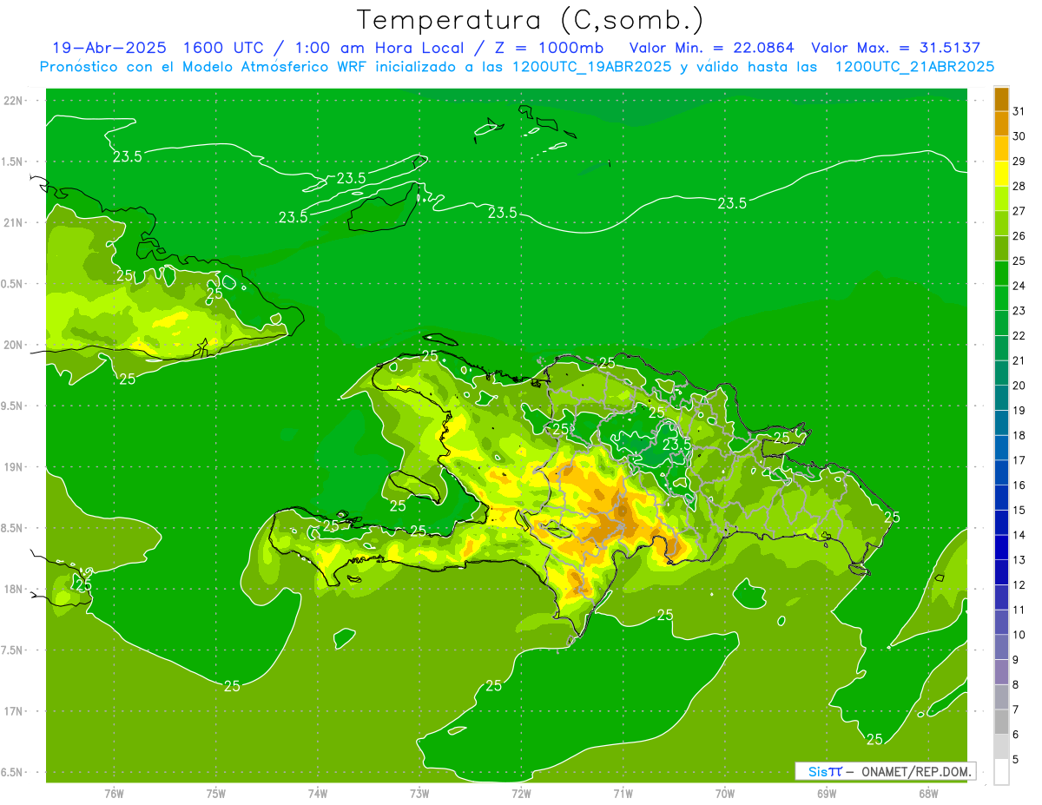
Task: Pick the lime swatch between legend 27 and 28
Action: (x=1001, y=198)
